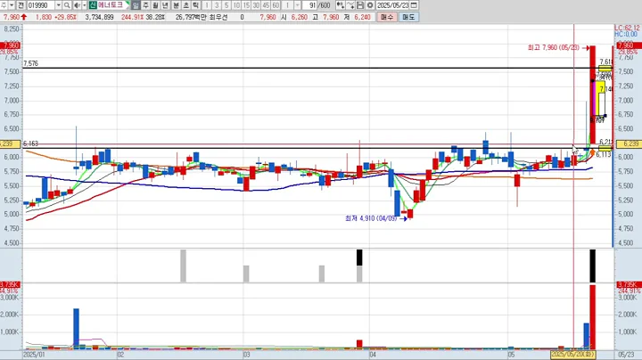Select the 3 interval button
The height and width of the screenshot is (360, 642).
pyautogui.click(x=217, y=5)
